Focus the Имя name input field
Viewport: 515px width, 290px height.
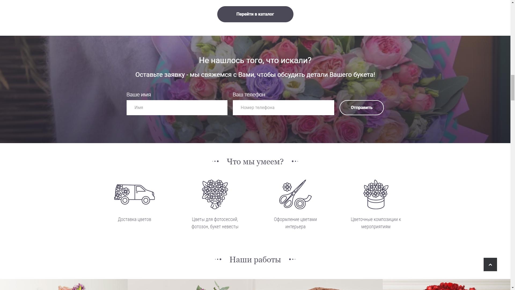pyautogui.click(x=177, y=108)
